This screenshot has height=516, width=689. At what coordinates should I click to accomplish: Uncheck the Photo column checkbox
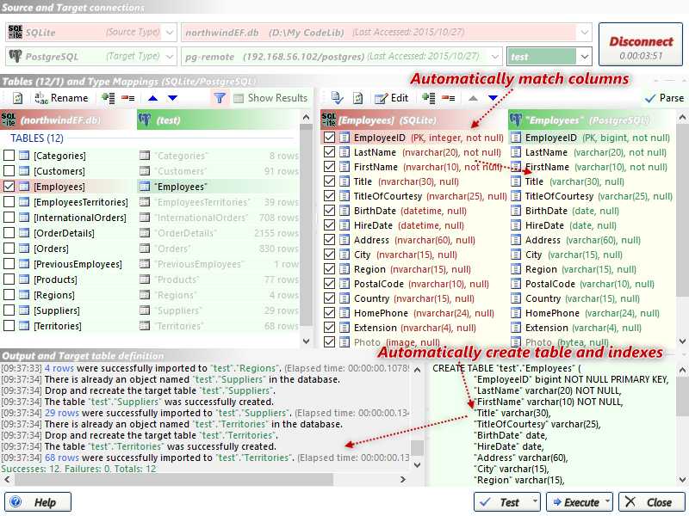[x=329, y=341]
